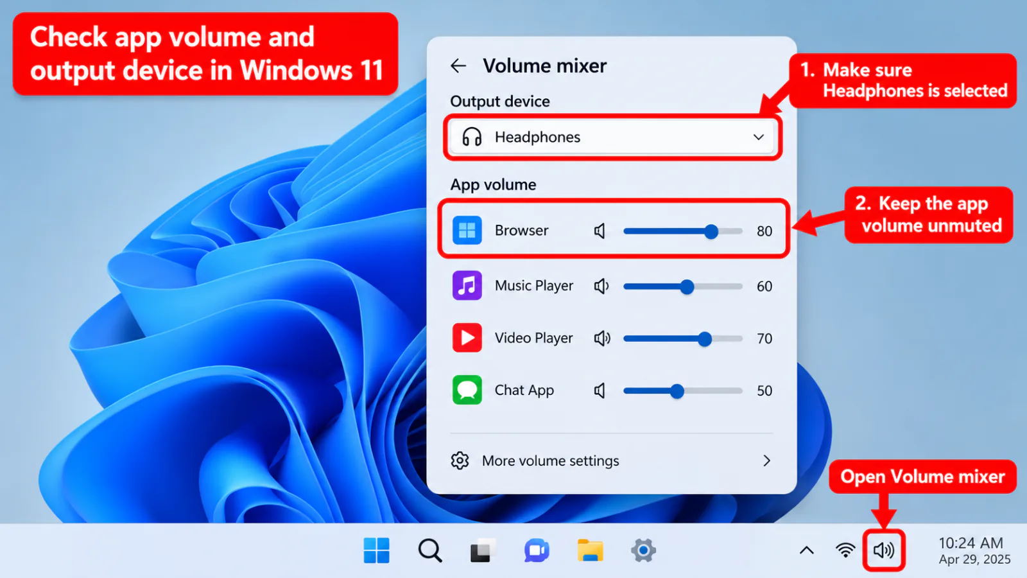Viewport: 1027px width, 578px height.
Task: Adjust the Browser volume slider
Action: click(x=683, y=231)
